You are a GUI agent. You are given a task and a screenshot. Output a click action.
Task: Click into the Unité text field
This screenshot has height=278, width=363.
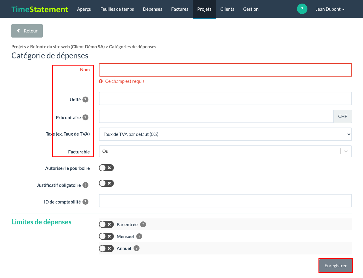point(225,98)
